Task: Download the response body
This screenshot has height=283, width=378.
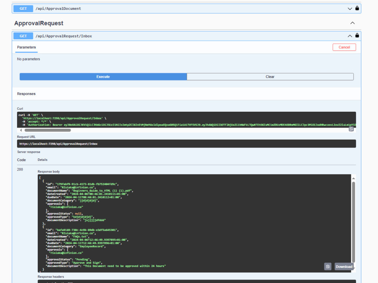Action: click(x=344, y=266)
